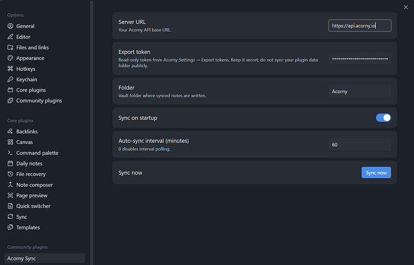Close the settings dialog
Image resolution: width=414 pixels, height=265 pixels.
click(x=406, y=7)
